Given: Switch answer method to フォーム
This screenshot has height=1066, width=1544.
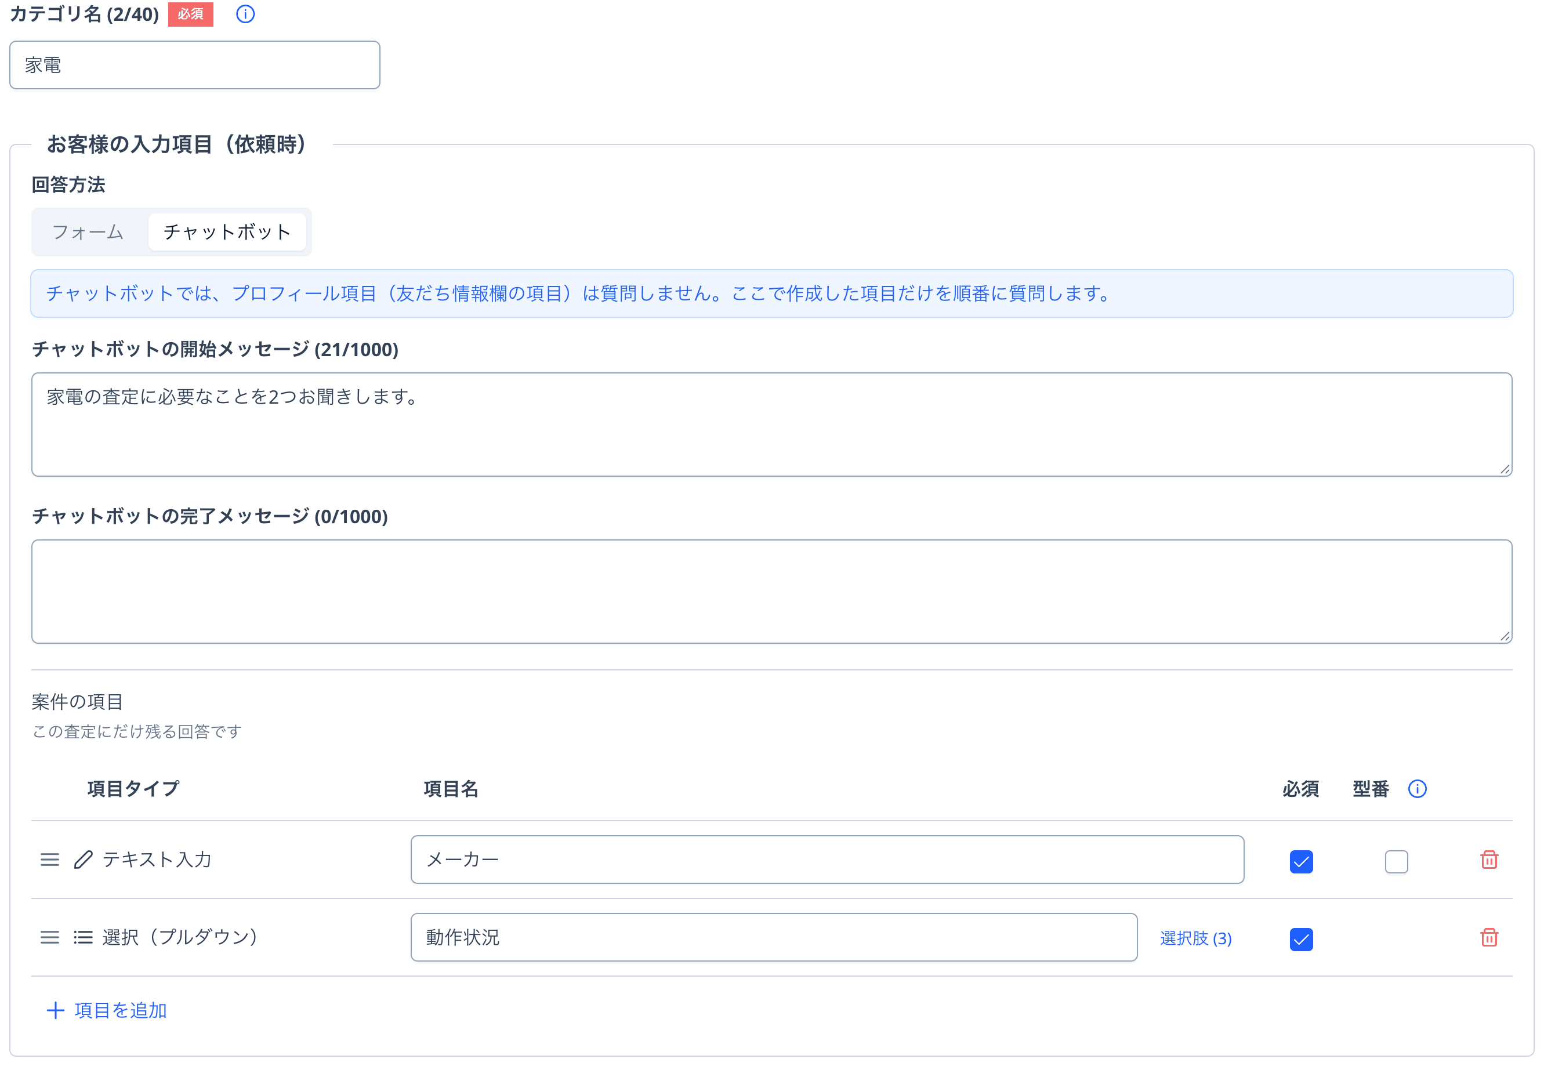Looking at the screenshot, I should pyautogui.click(x=88, y=232).
